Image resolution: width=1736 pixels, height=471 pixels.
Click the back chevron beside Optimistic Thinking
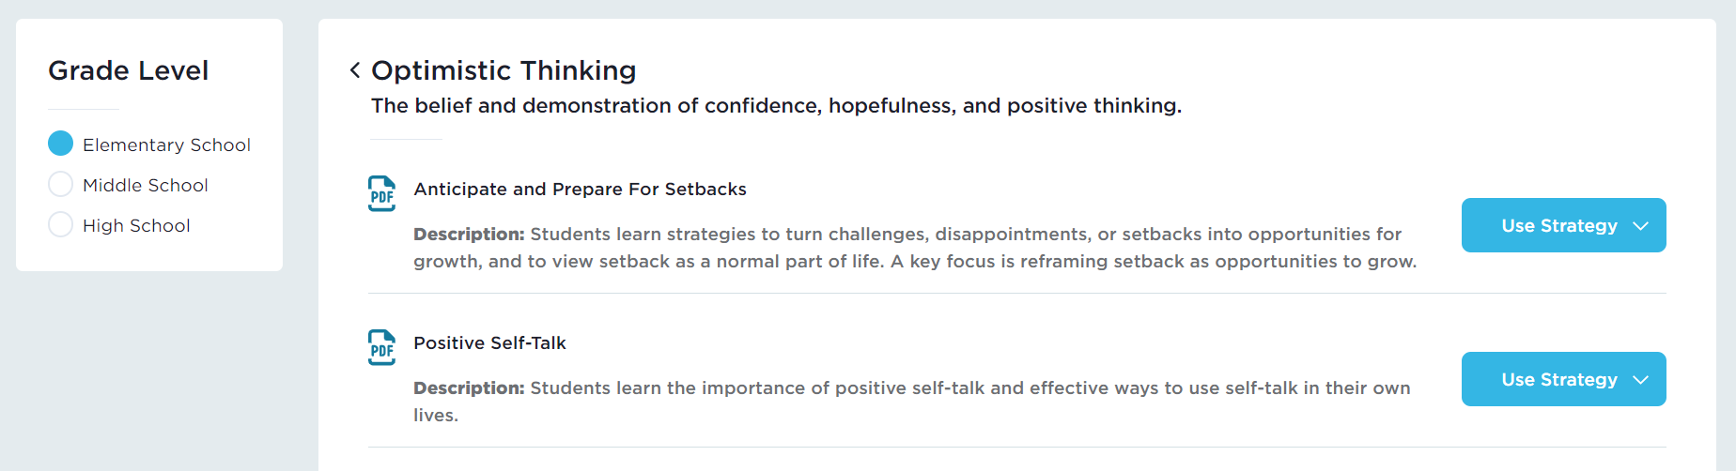(355, 70)
